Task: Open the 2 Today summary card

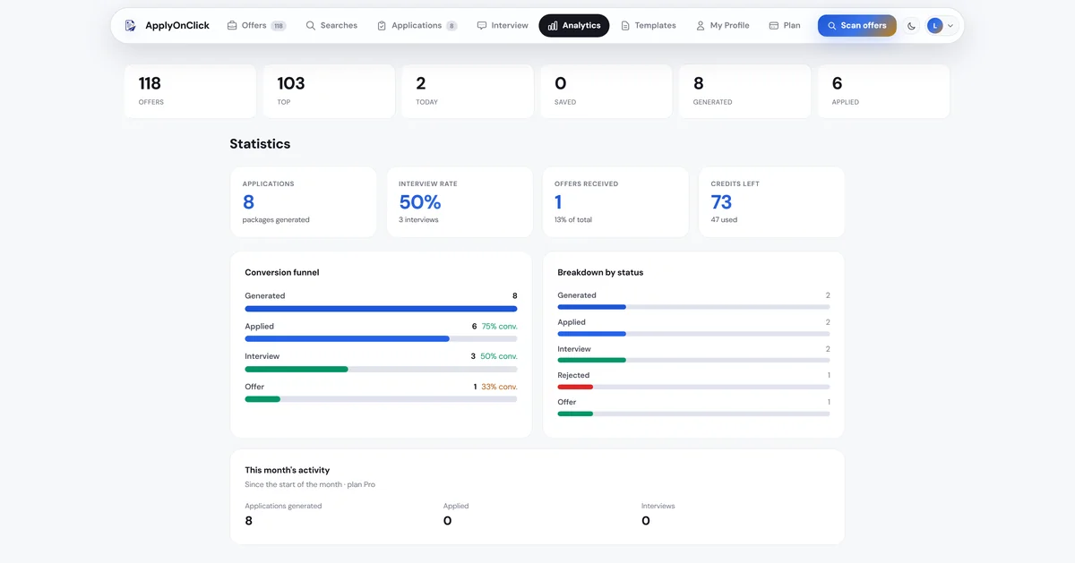Action: 468,91
